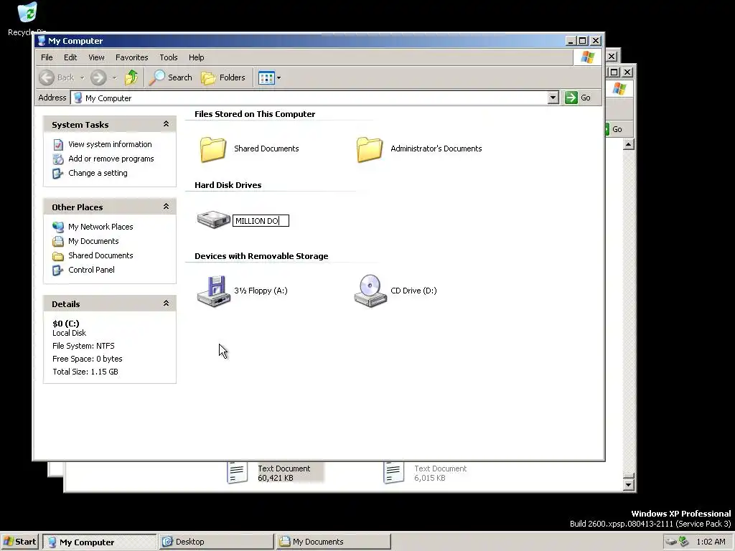Click the Change a setting icon
The image size is (735, 551).
click(58, 174)
